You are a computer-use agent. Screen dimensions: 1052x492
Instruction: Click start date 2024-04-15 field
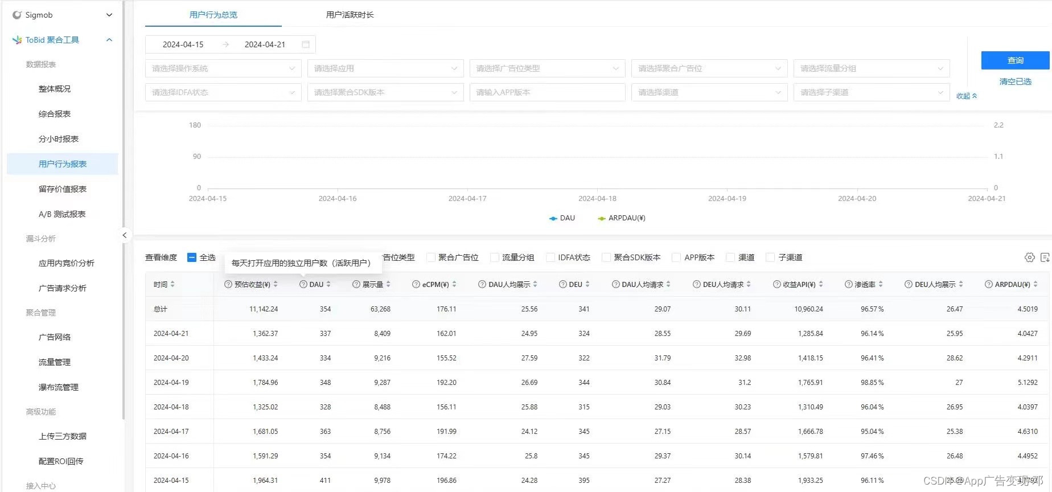(183, 44)
